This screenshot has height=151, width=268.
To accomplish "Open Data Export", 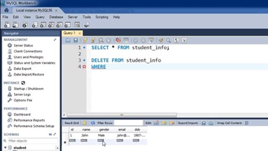I will pyautogui.click(x=22, y=69).
